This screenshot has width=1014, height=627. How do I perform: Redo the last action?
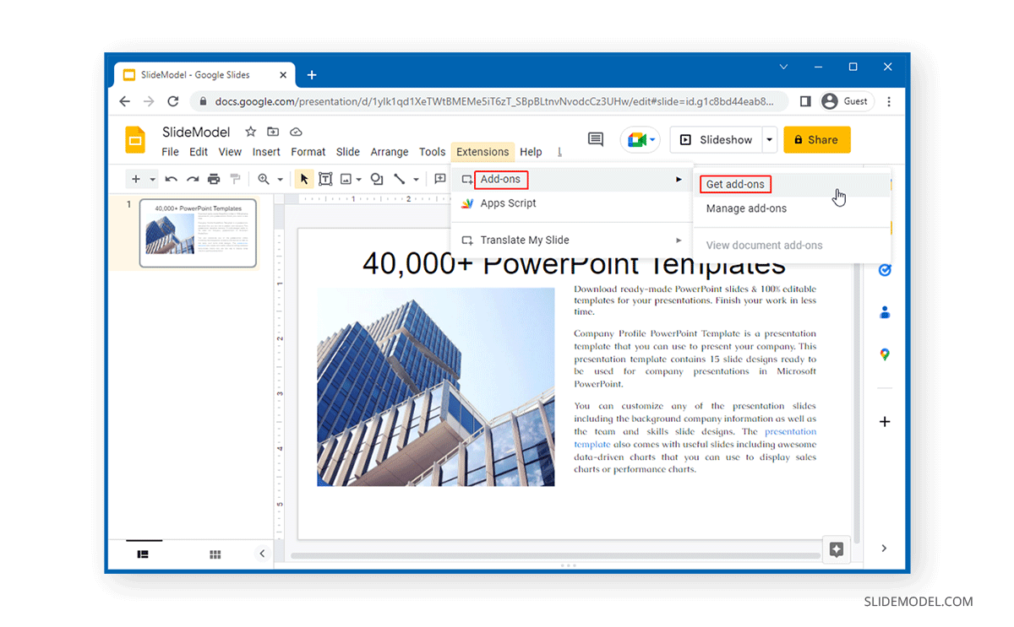(193, 179)
